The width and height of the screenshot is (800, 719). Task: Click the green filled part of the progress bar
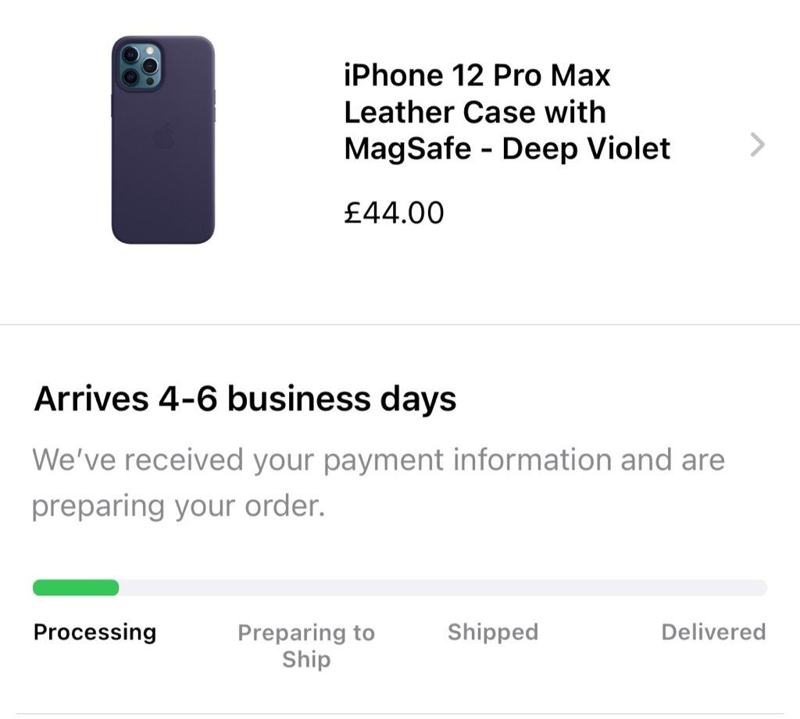[x=75, y=588]
